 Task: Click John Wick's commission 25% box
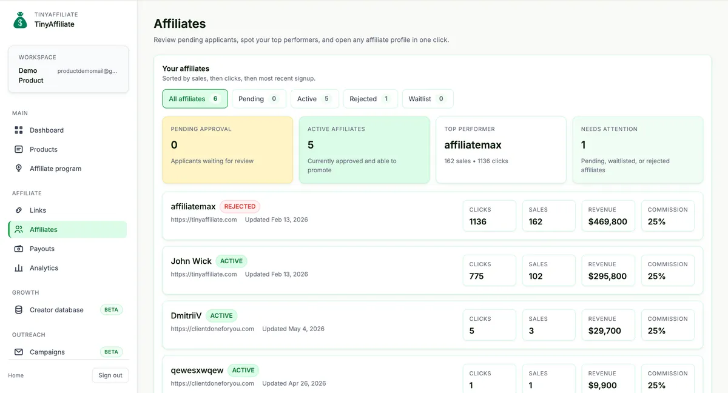click(667, 270)
